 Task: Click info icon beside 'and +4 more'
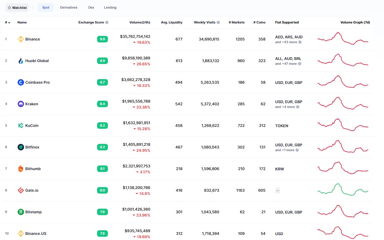point(298,107)
